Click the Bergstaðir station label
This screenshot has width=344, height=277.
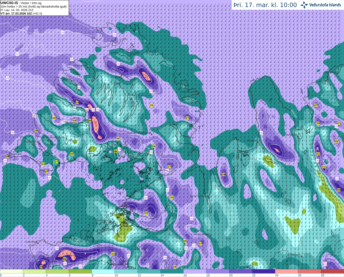point(292,135)
